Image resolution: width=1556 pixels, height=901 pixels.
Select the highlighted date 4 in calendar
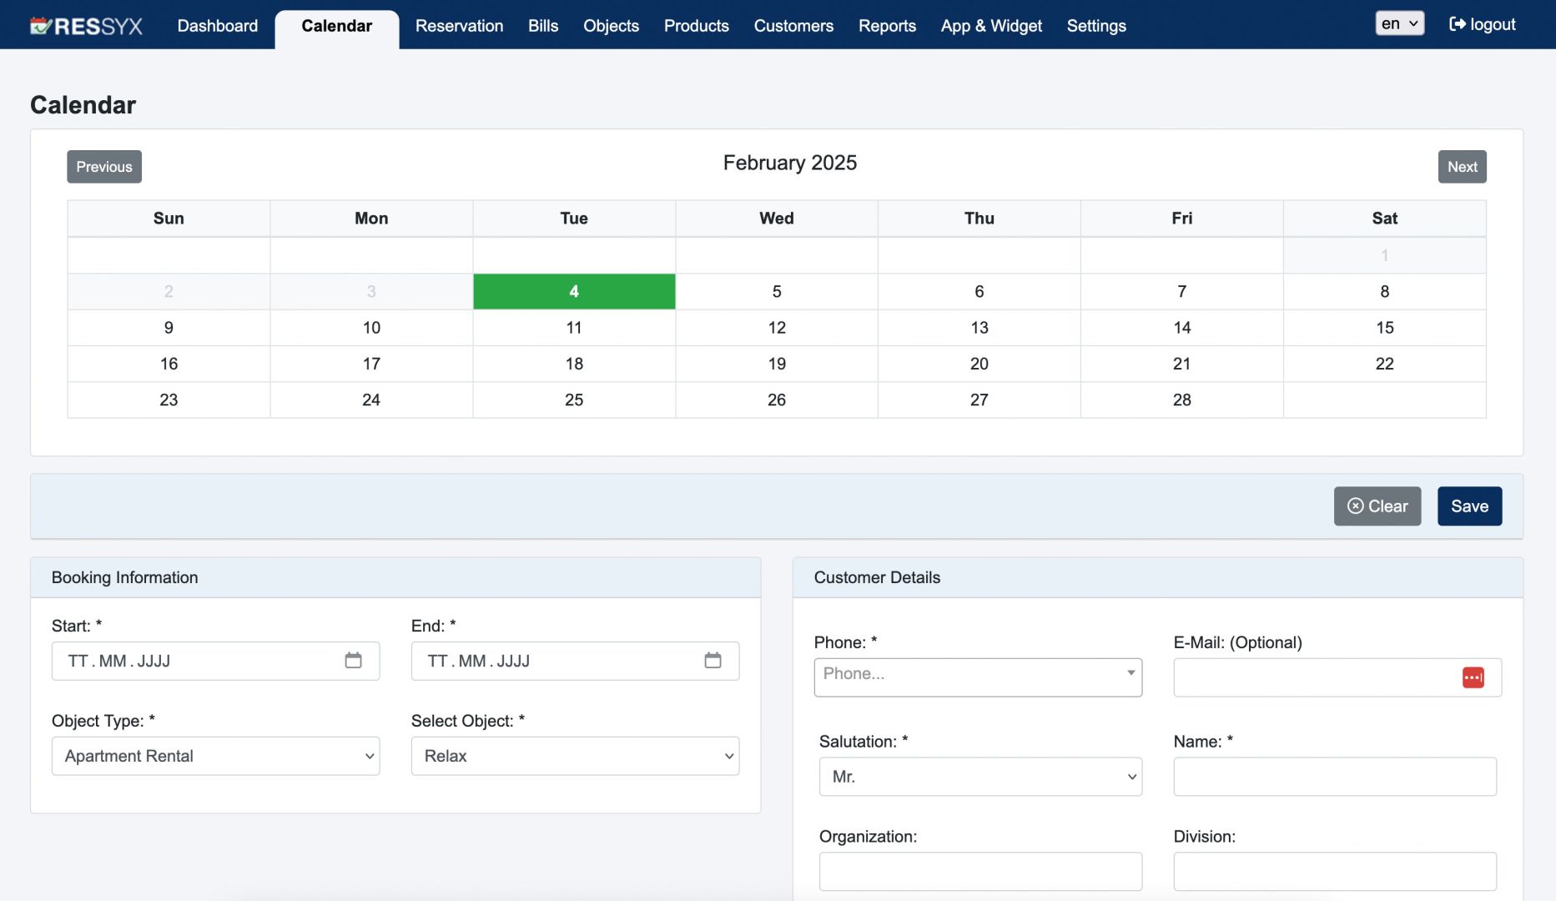[574, 291]
